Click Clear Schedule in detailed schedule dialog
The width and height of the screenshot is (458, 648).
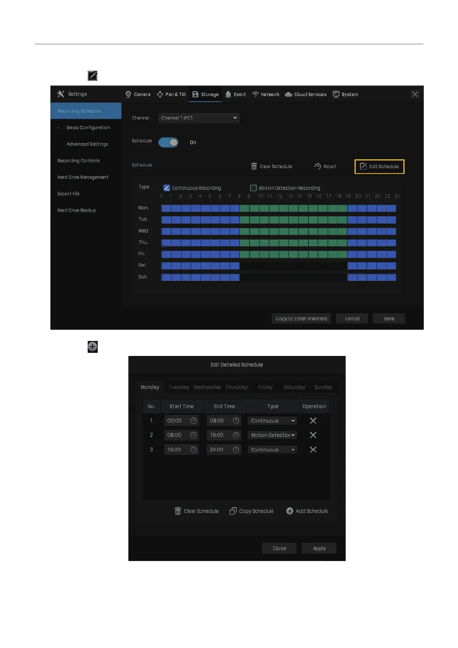197,511
